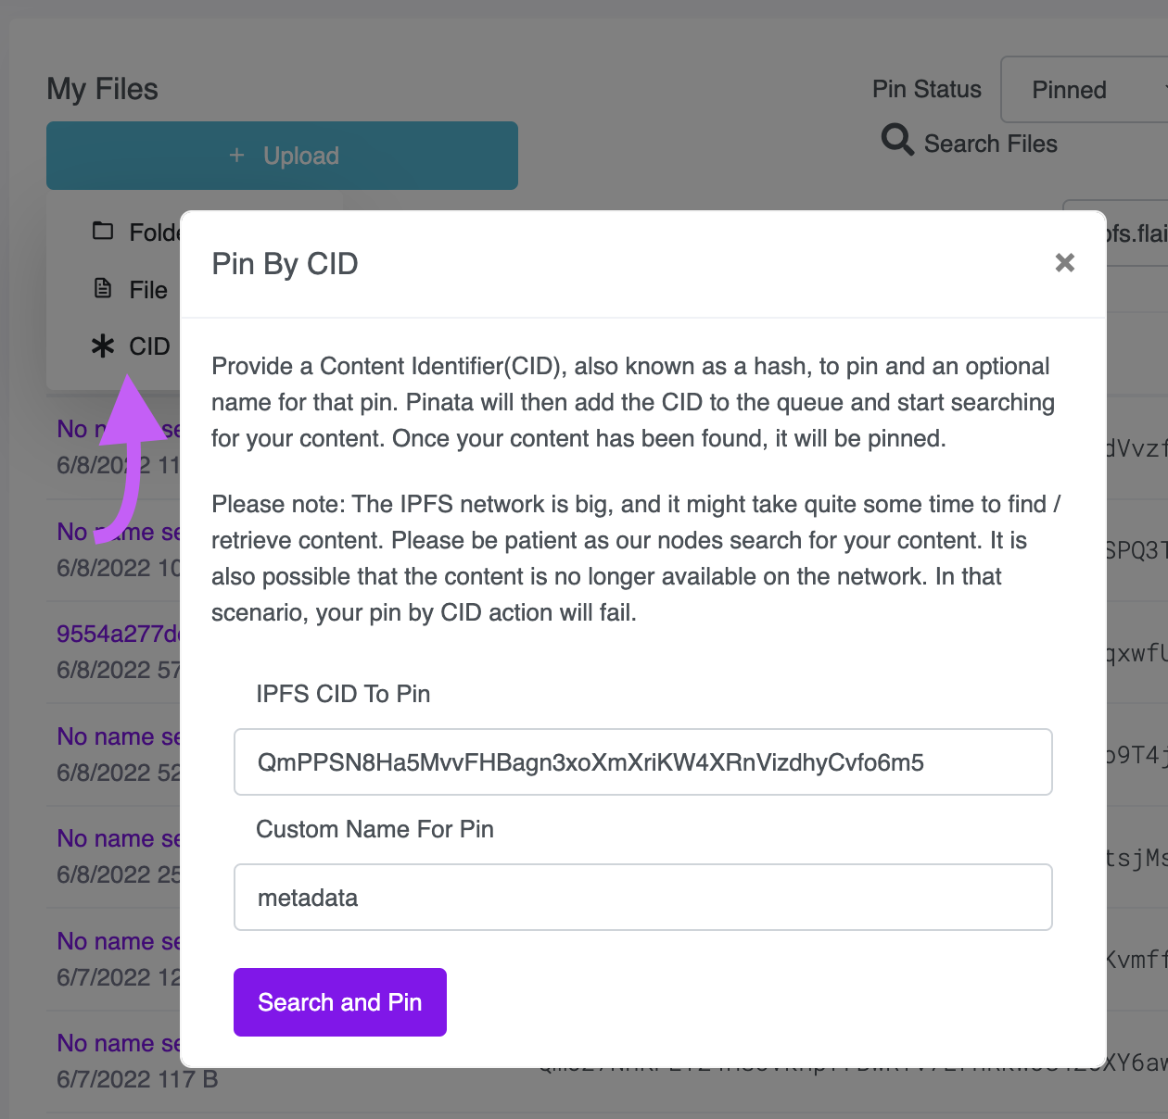The height and width of the screenshot is (1119, 1168).
Task: Open No name set entry dated 6/8/2022 25
Action: [119, 839]
